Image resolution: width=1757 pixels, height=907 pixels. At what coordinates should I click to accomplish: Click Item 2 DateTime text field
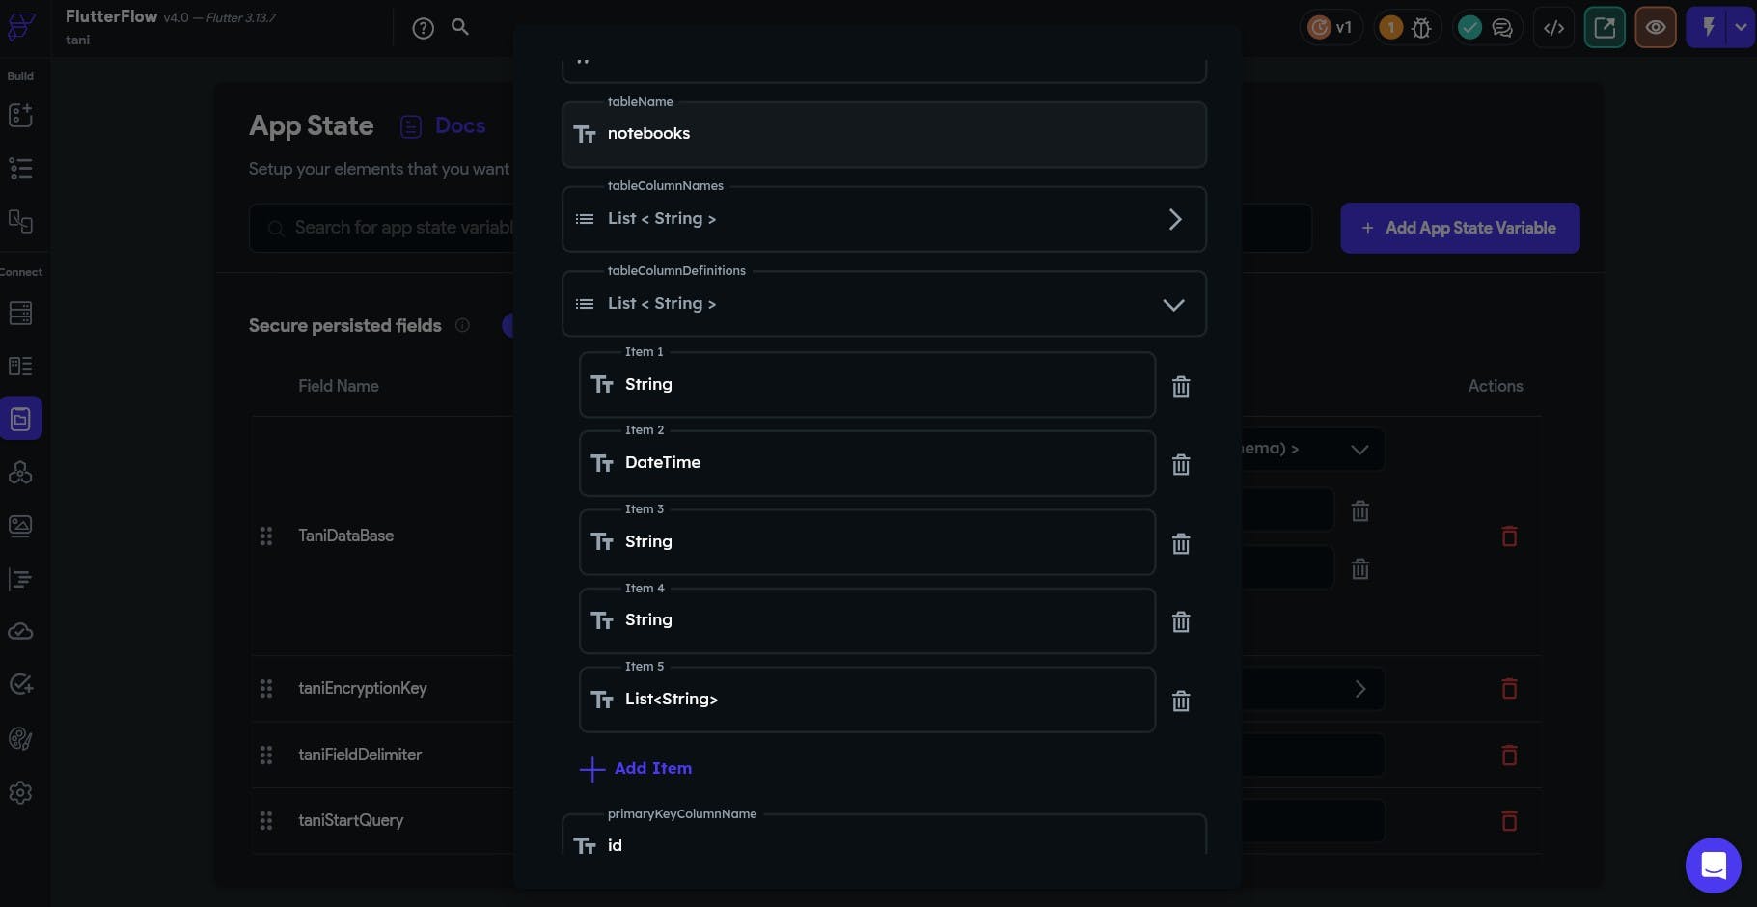click(866, 463)
